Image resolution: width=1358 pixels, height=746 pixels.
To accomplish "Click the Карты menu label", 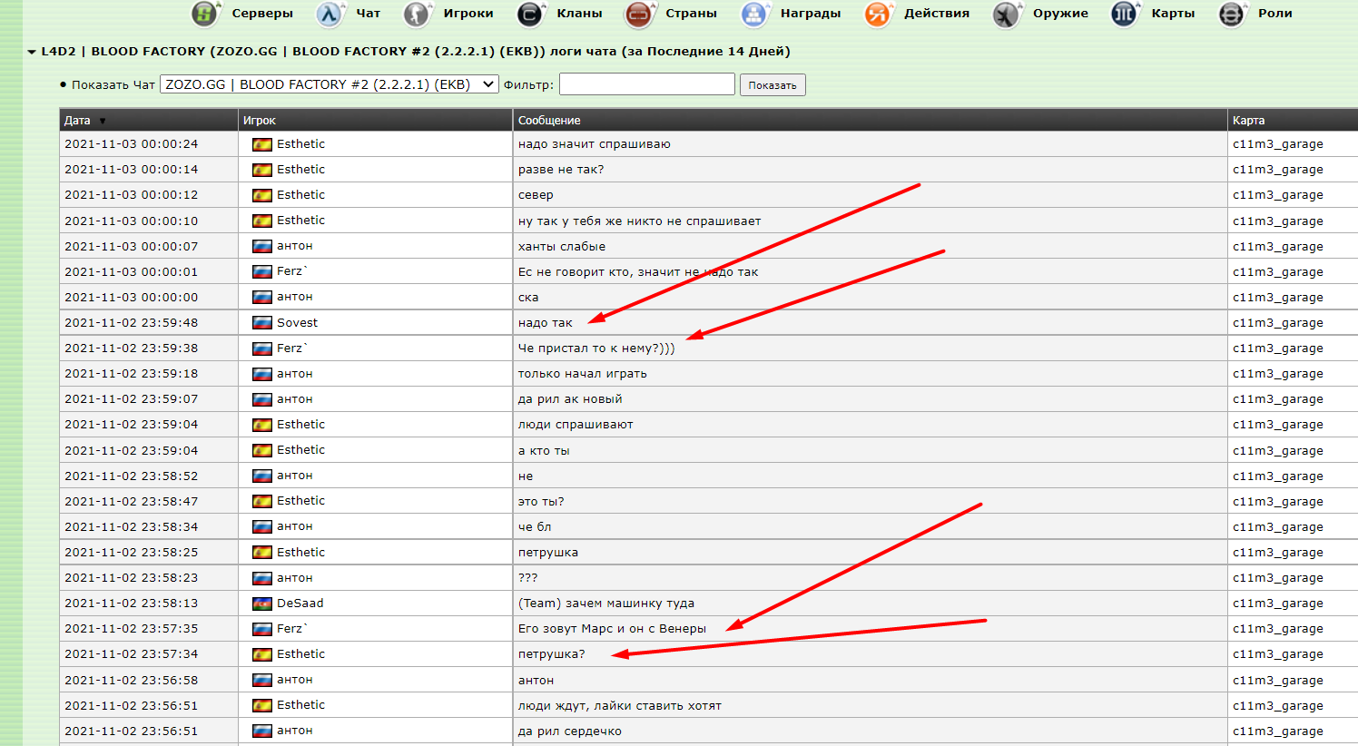I will pyautogui.click(x=1173, y=14).
